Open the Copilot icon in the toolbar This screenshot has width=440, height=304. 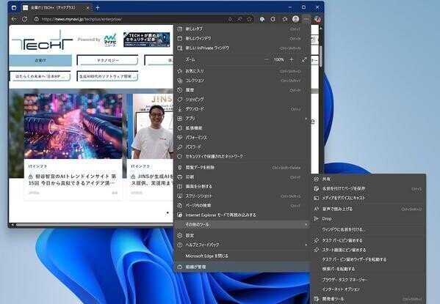tap(317, 19)
